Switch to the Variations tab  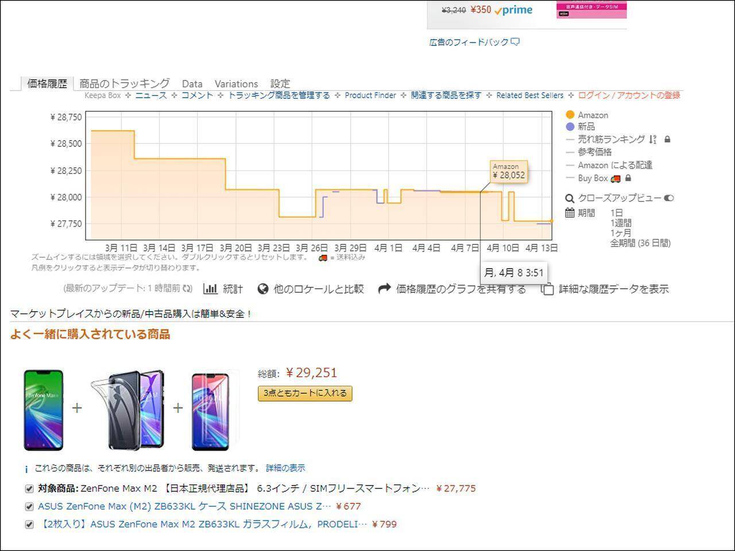coord(236,84)
